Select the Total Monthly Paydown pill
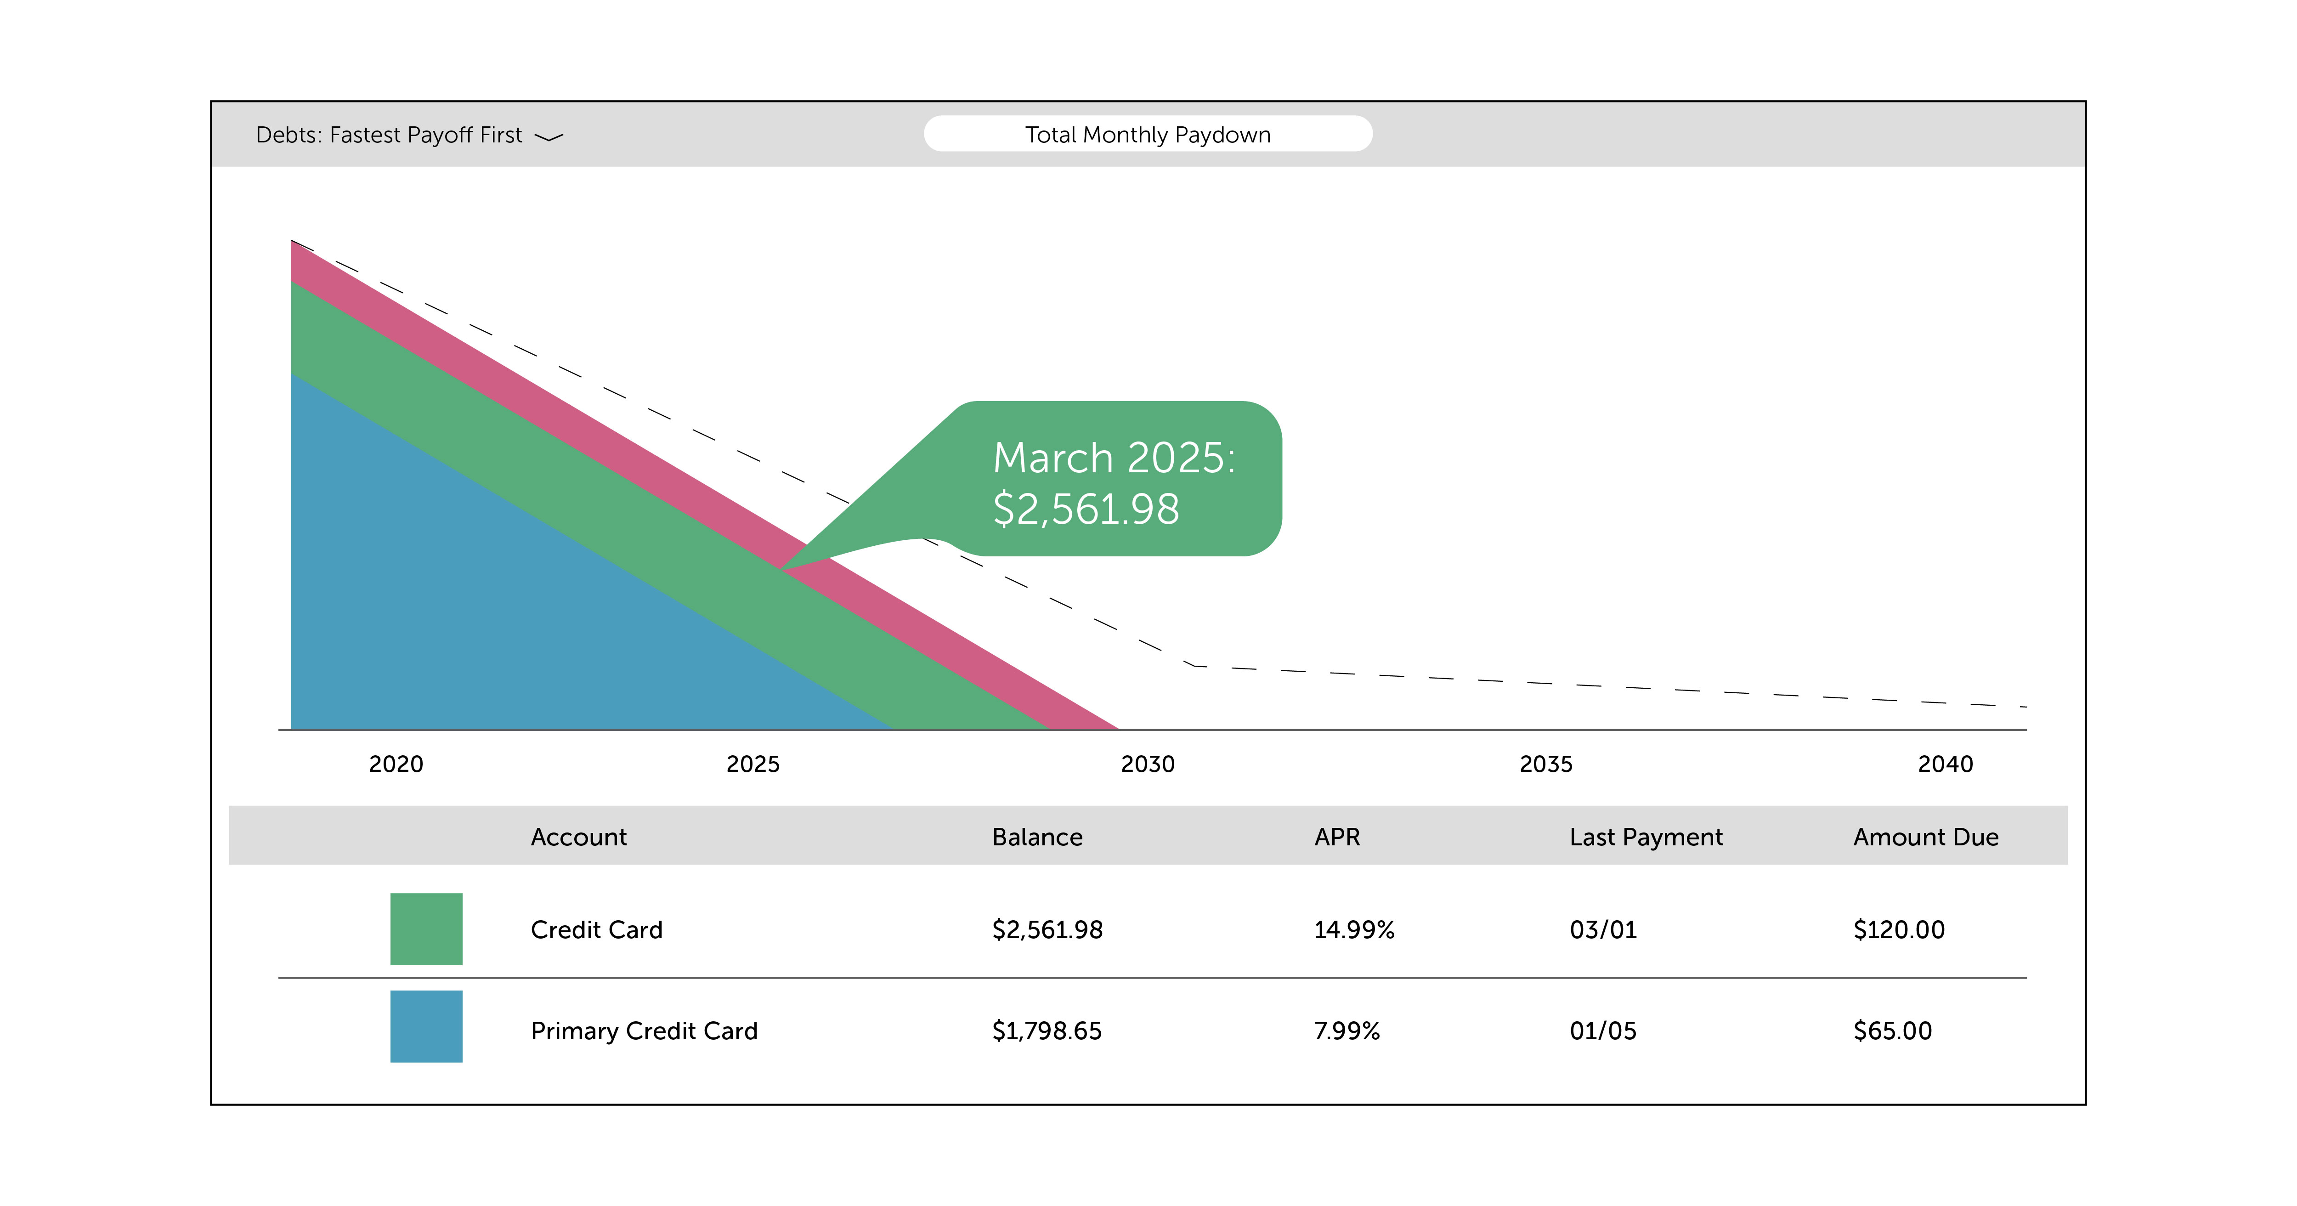This screenshot has height=1206, width=2297. [1148, 134]
